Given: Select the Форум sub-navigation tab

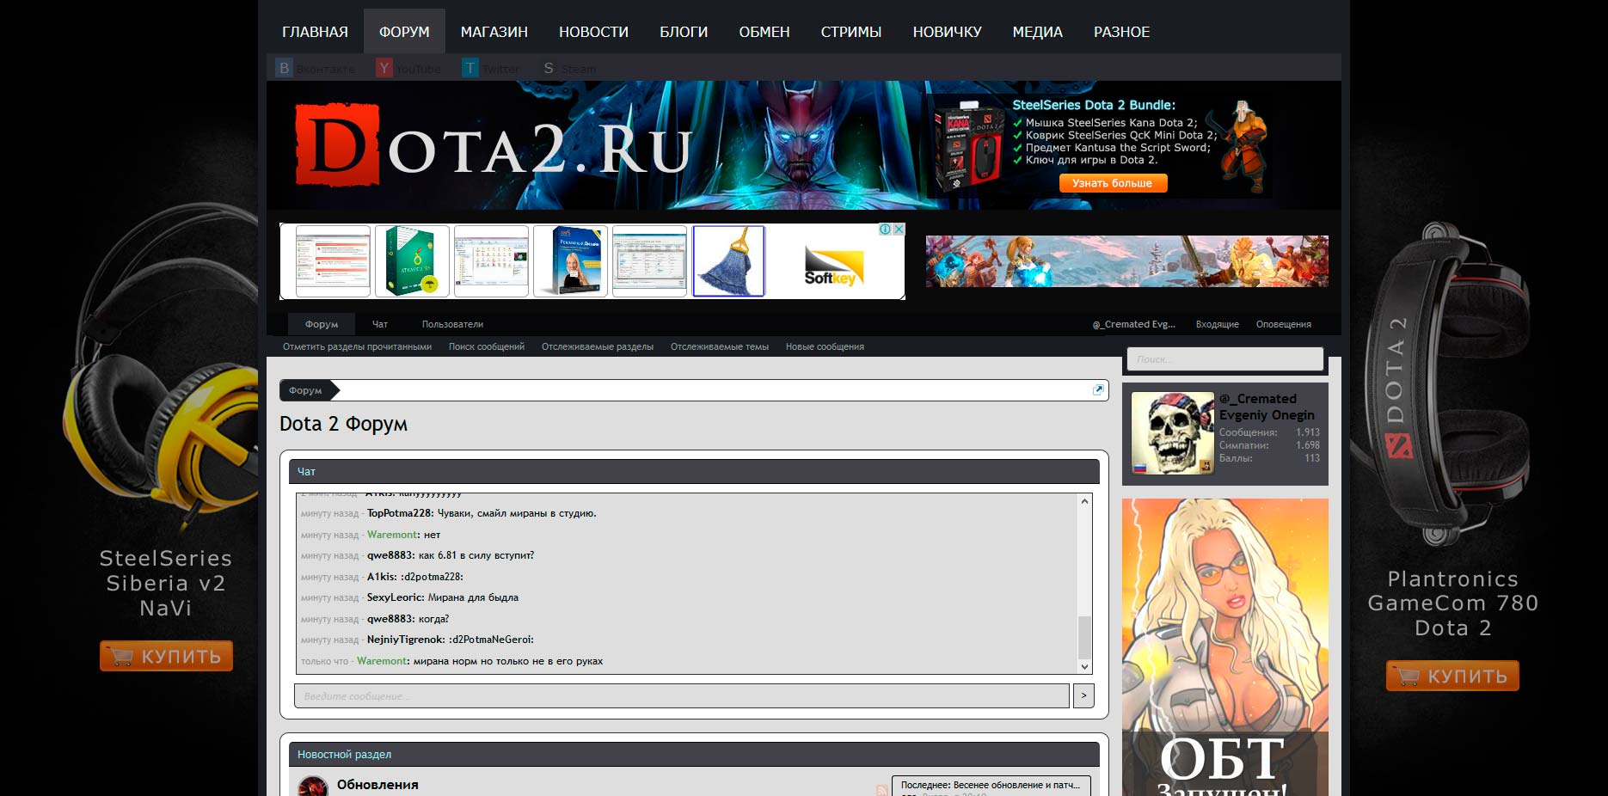Looking at the screenshot, I should click(322, 324).
